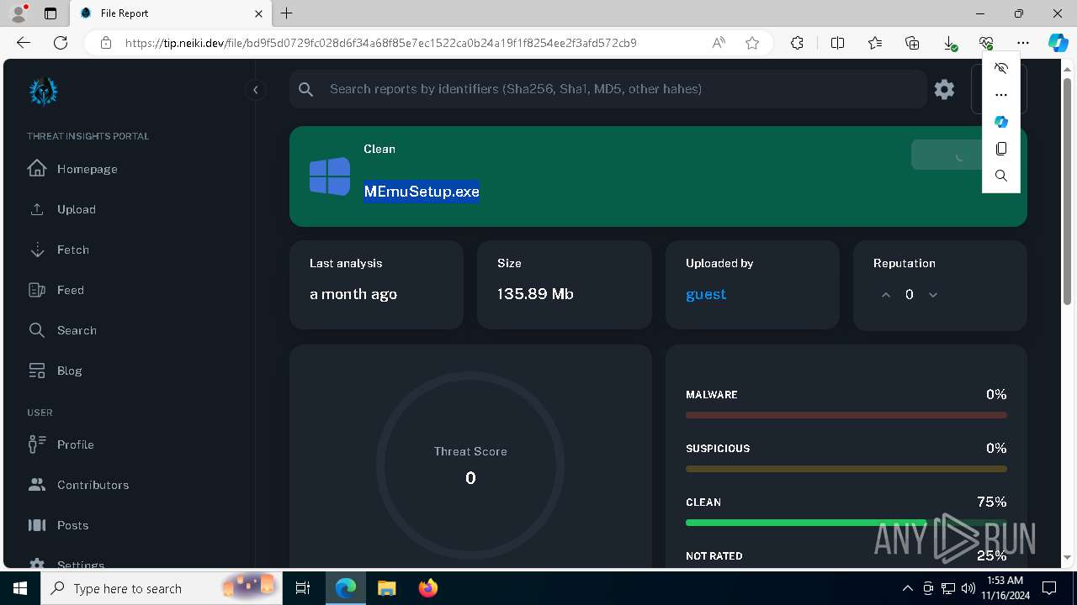This screenshot has height=605, width=1077.
Task: Activate Read aloud in address bar
Action: (719, 43)
